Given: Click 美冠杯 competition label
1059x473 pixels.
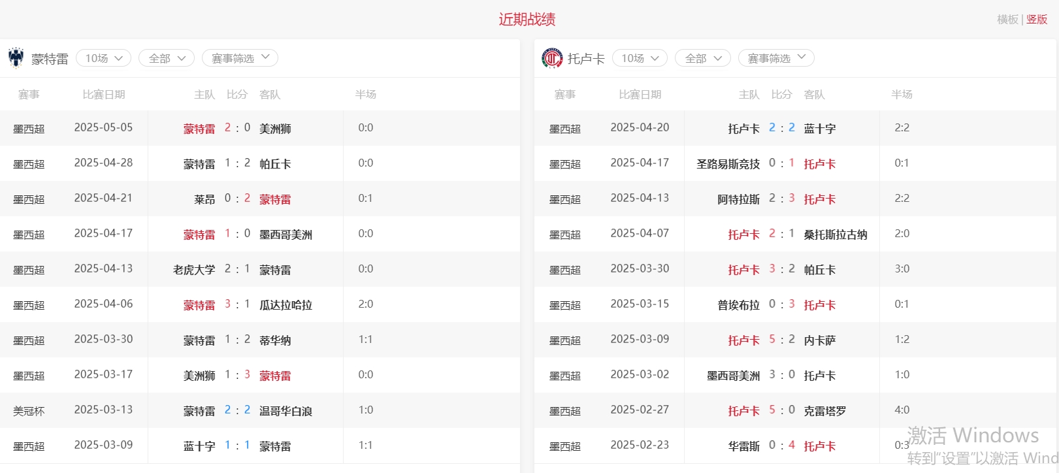Looking at the screenshot, I should (29, 411).
